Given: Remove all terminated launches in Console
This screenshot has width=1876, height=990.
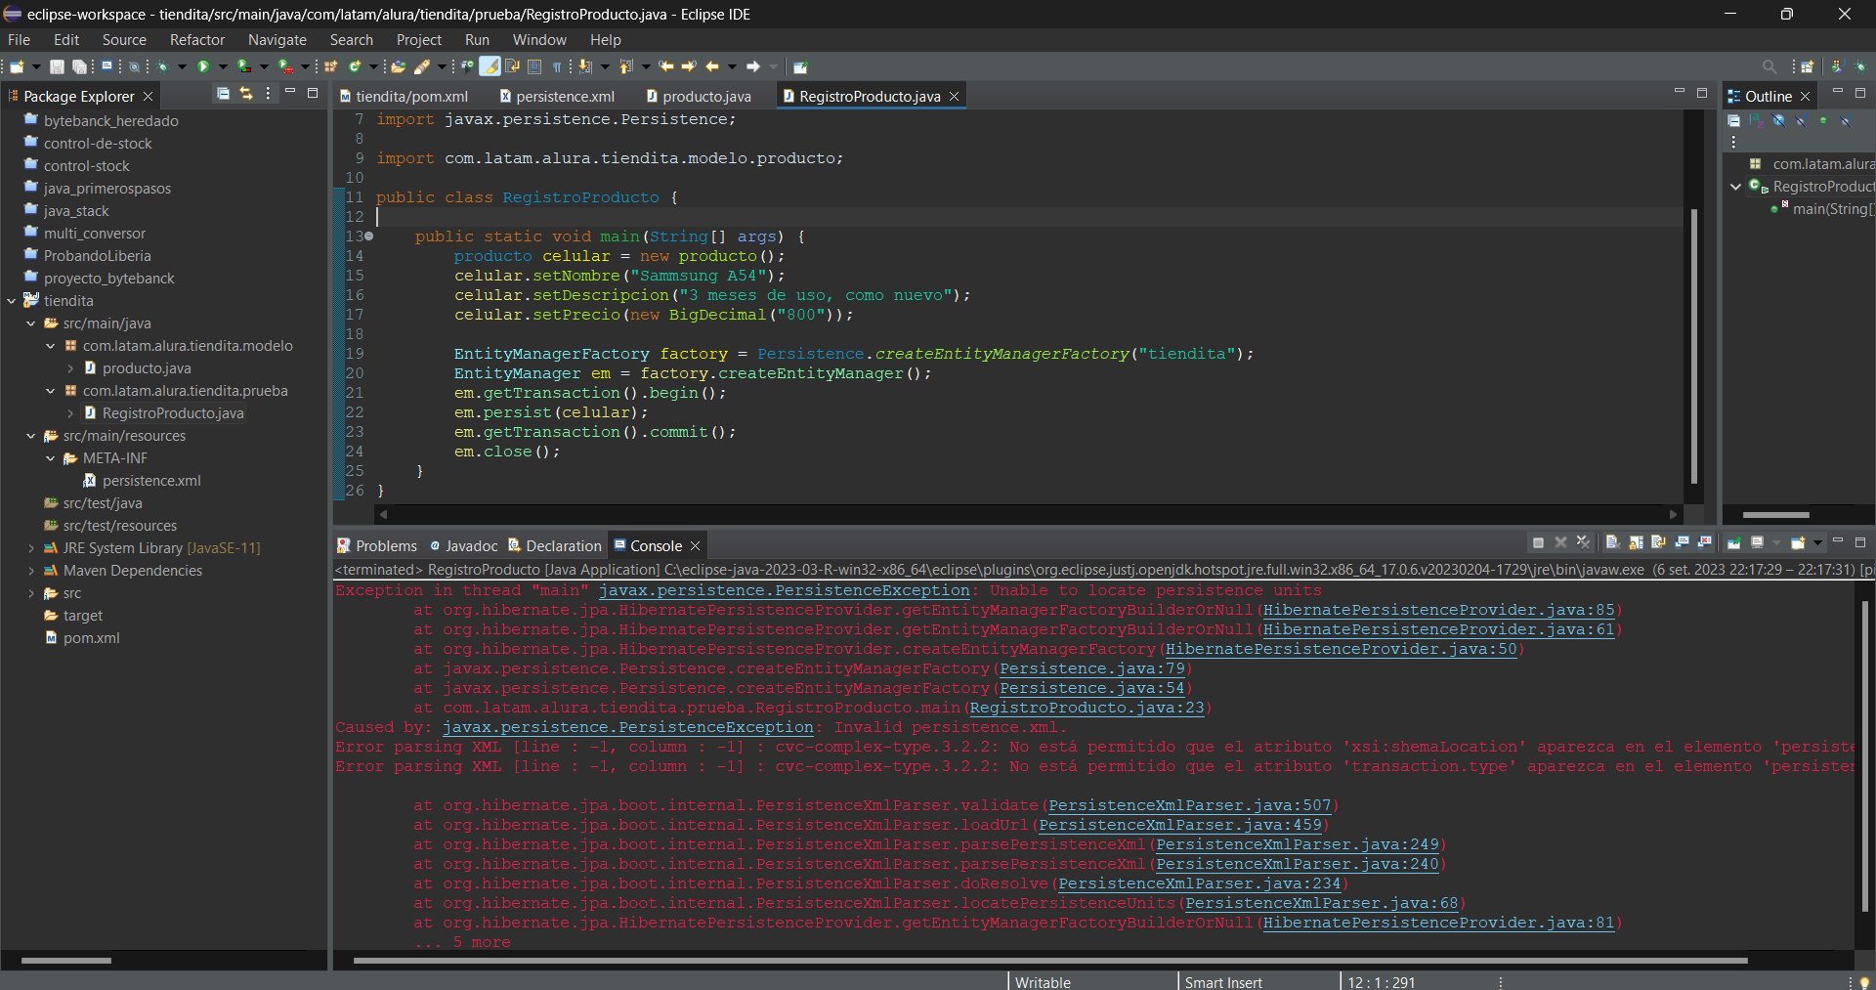Looking at the screenshot, I should 1584,542.
